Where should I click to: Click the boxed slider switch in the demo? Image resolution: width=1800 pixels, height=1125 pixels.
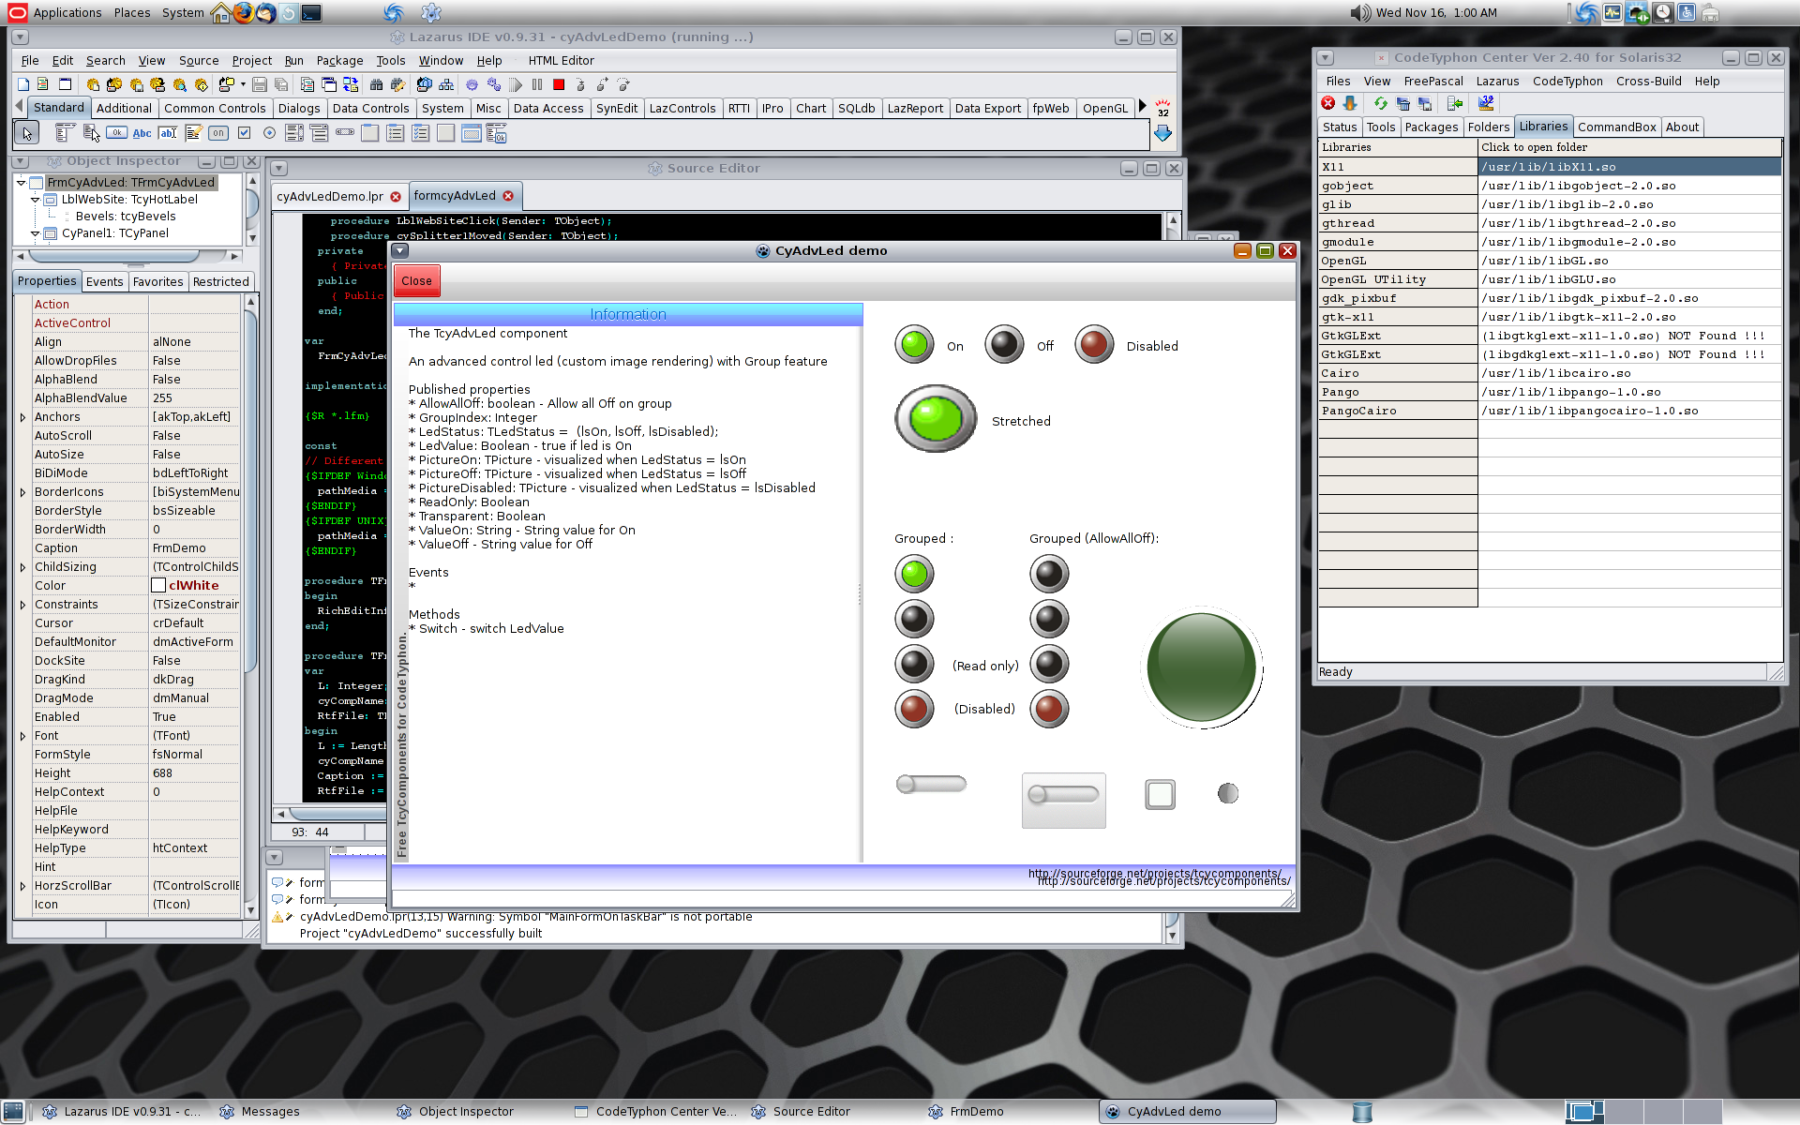1063,800
